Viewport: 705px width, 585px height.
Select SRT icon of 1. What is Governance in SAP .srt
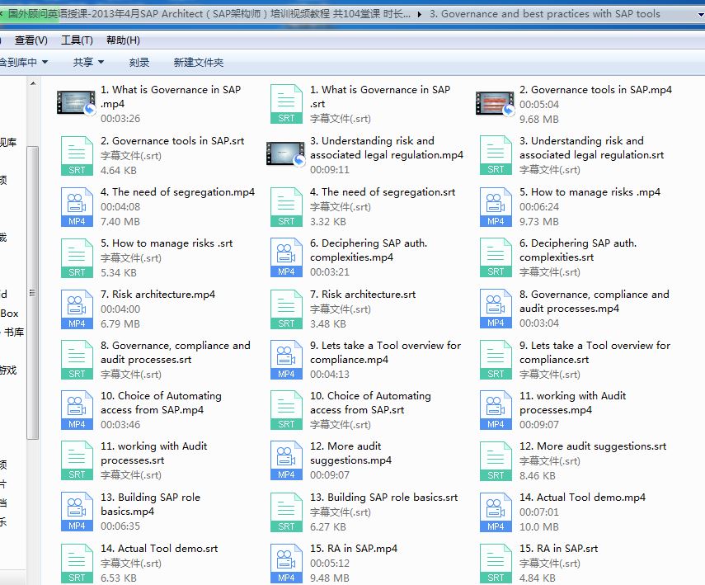click(x=286, y=104)
